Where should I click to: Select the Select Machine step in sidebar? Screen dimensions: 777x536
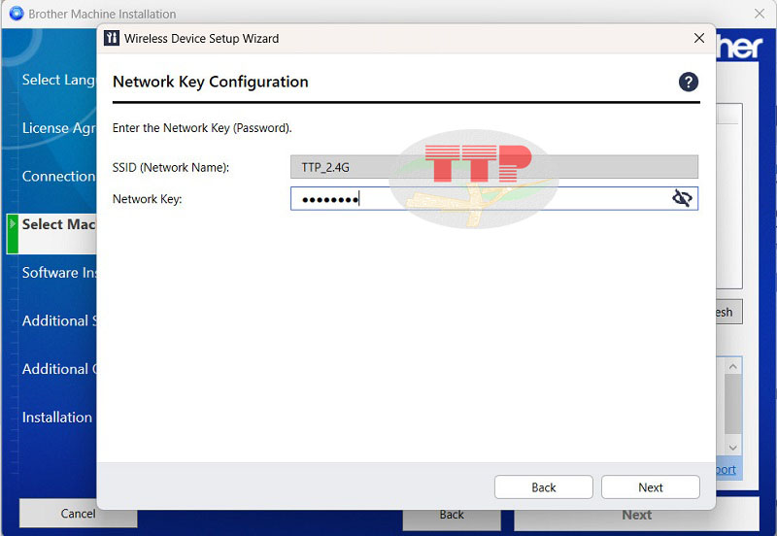click(x=58, y=224)
